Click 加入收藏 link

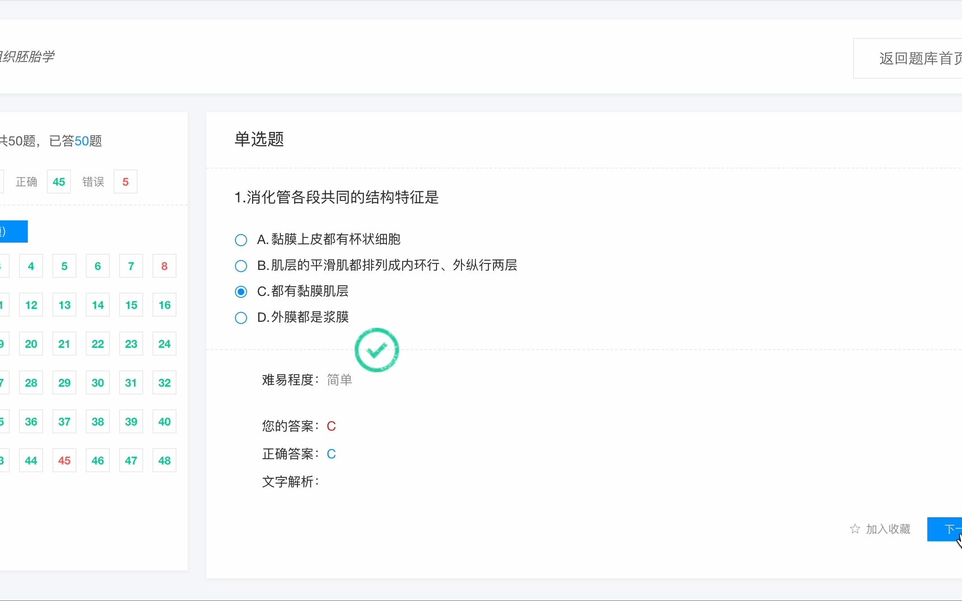[x=888, y=529]
